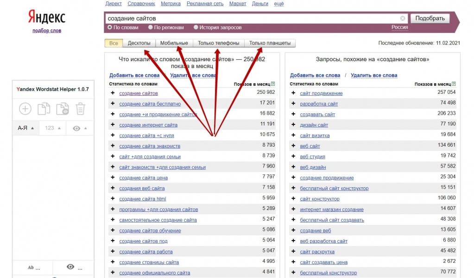
Task: Click the copy with frequency icon in Helper
Action: 62,109
